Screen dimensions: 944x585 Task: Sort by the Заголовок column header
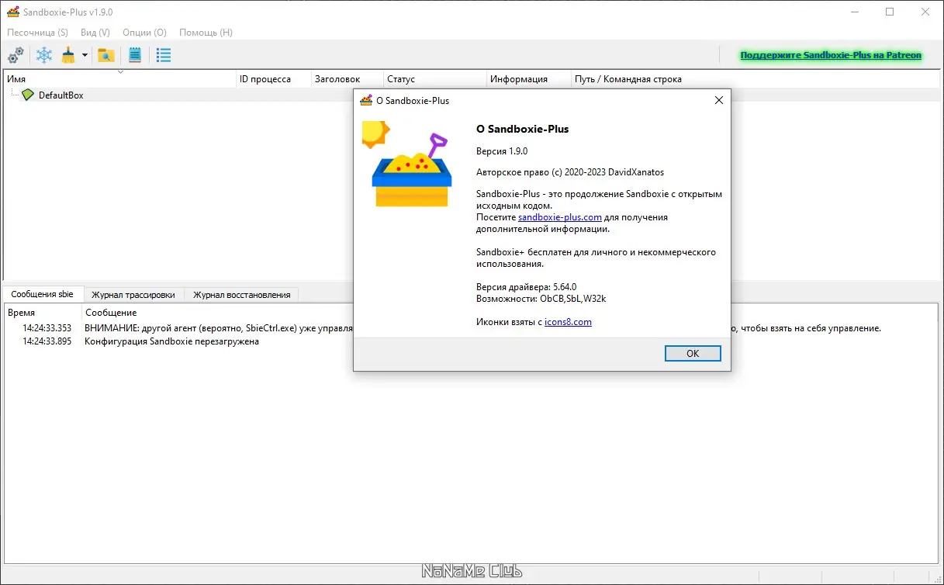[x=348, y=79]
